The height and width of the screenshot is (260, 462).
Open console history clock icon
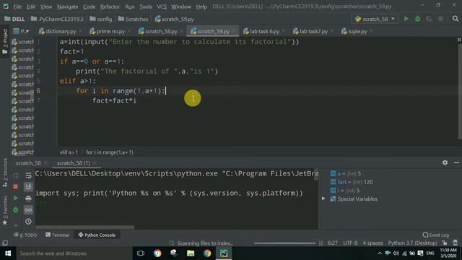coord(28,222)
